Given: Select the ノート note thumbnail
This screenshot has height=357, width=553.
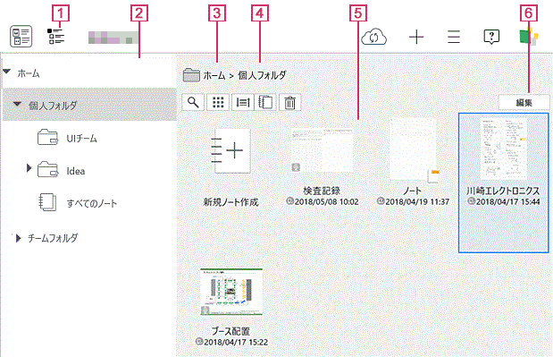Looking at the screenshot, I should click(x=413, y=150).
